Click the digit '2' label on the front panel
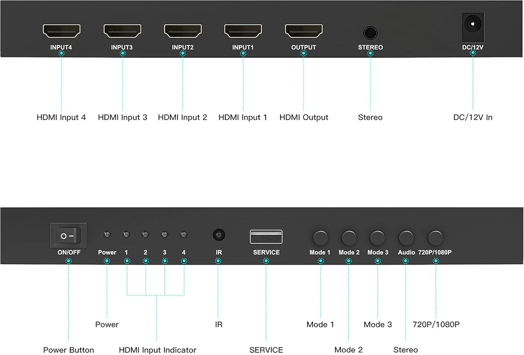This screenshot has height=355, width=524. click(145, 253)
